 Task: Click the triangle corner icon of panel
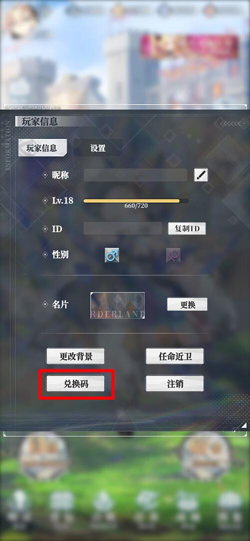[243, 427]
